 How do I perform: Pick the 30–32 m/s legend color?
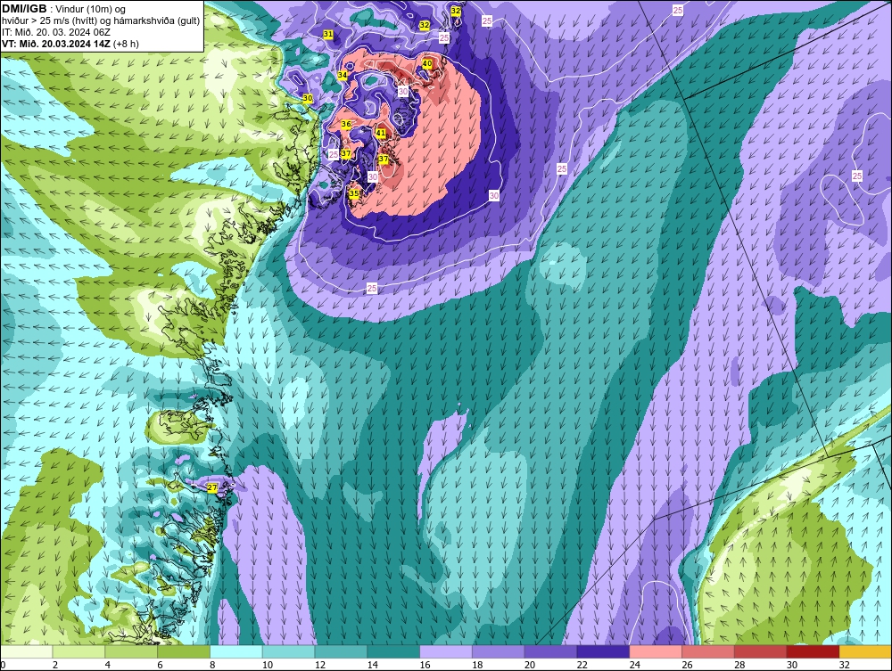[813, 651]
